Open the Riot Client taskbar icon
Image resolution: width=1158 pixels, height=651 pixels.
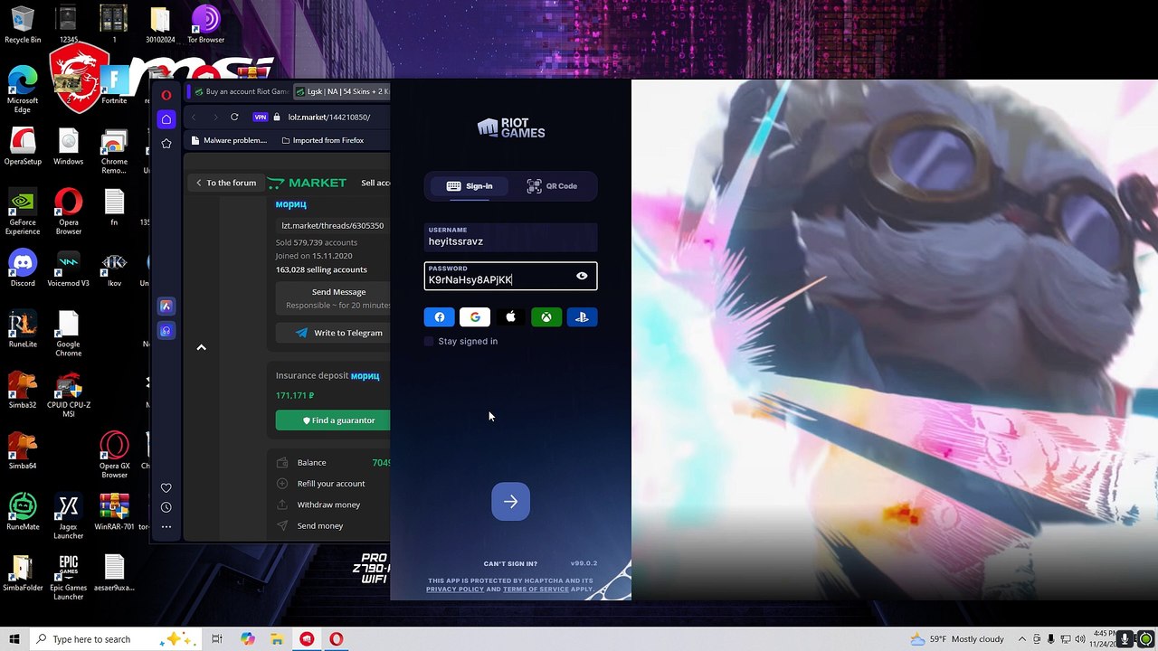[307, 639]
